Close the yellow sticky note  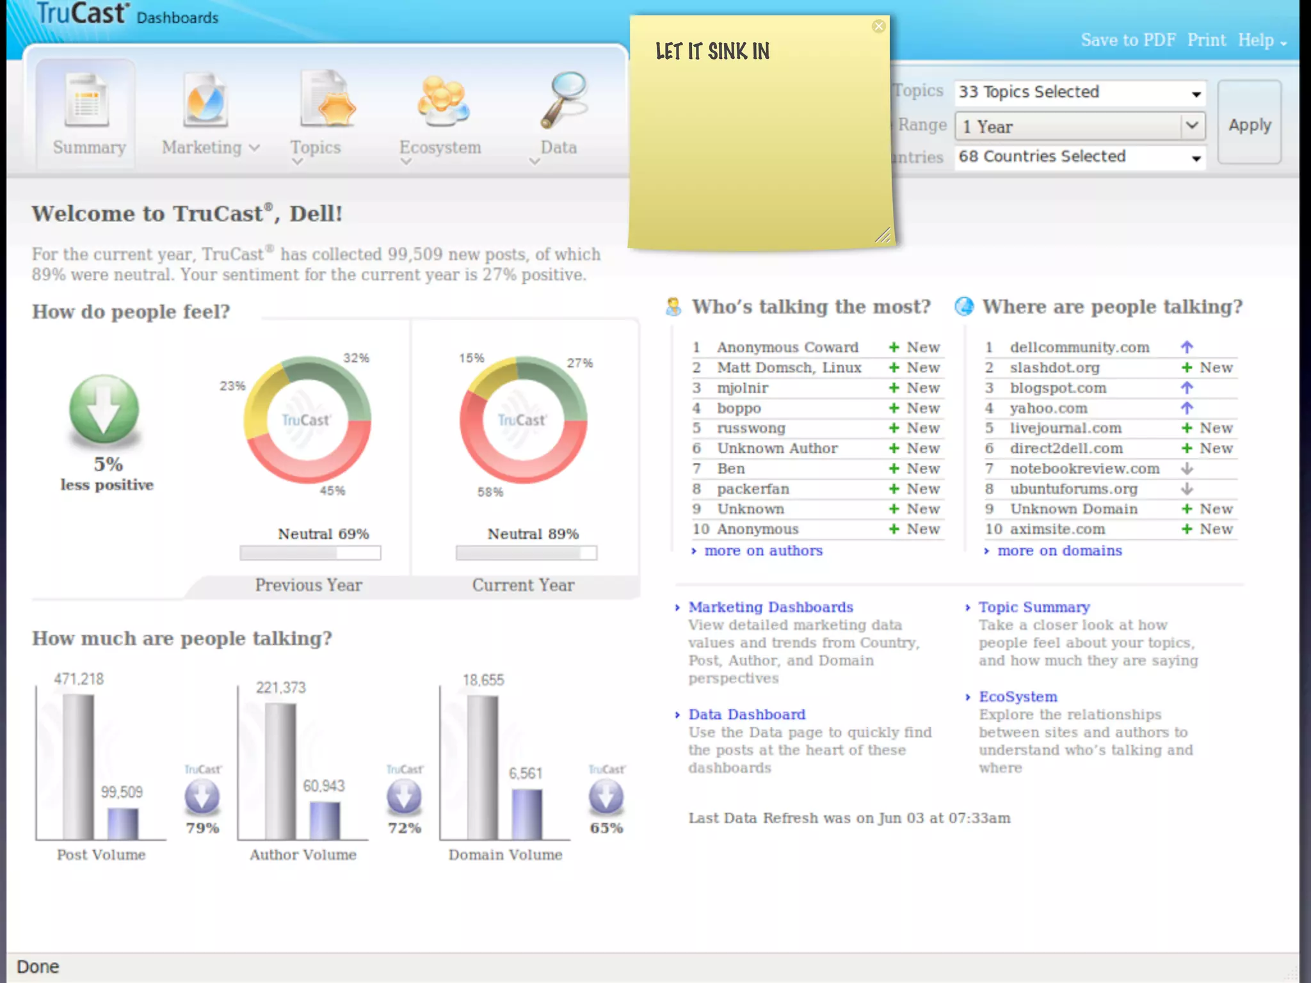[x=878, y=26]
